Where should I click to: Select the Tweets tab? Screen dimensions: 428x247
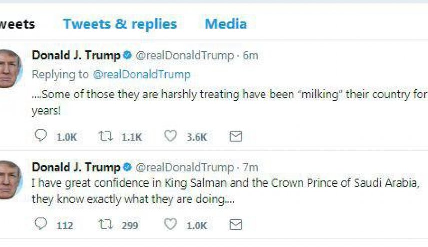(17, 24)
